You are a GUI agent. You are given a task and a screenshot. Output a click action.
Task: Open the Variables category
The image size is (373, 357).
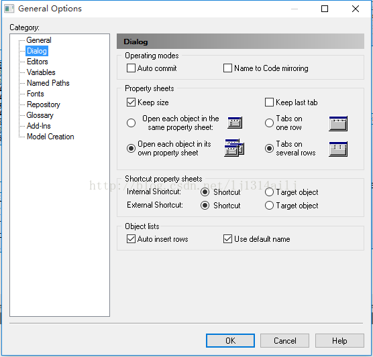click(x=41, y=72)
